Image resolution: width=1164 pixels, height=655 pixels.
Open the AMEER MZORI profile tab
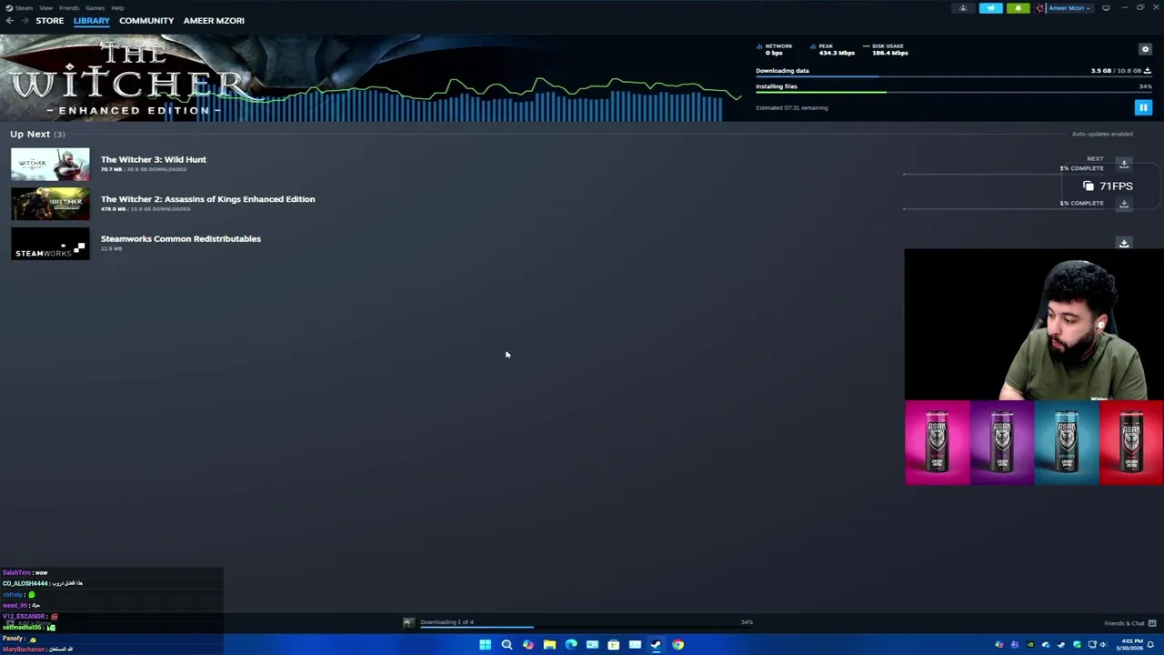click(x=214, y=20)
